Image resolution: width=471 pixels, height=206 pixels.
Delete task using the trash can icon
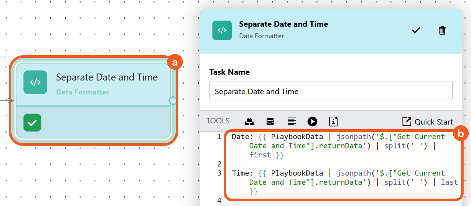442,31
